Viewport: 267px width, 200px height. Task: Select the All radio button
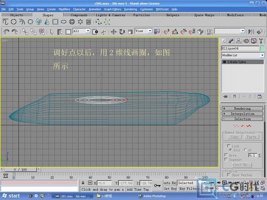[245, 150]
